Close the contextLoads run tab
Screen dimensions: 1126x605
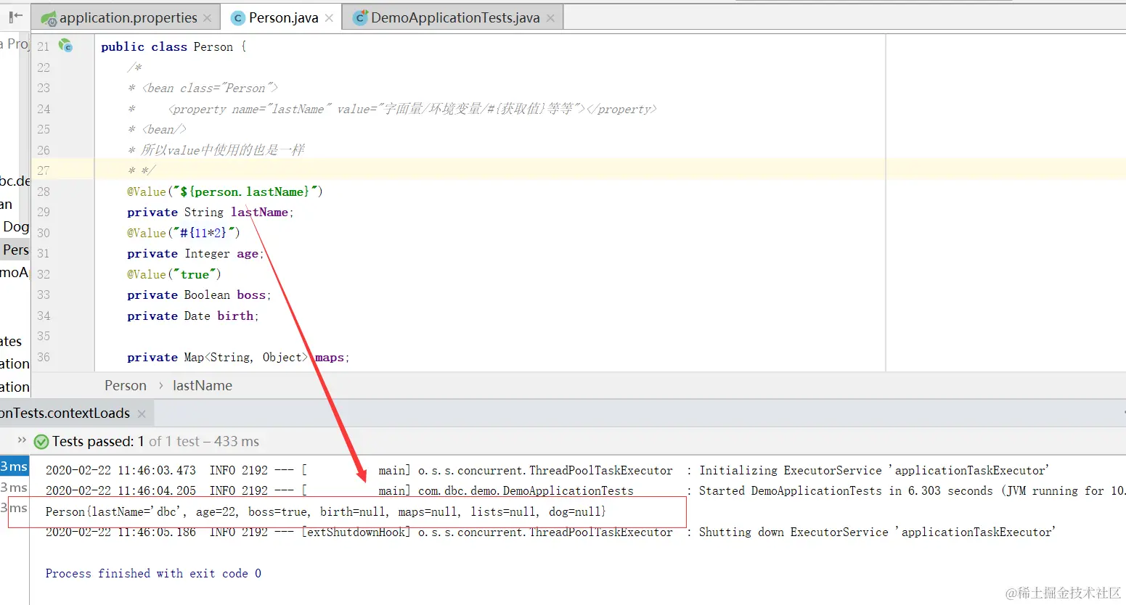142,413
